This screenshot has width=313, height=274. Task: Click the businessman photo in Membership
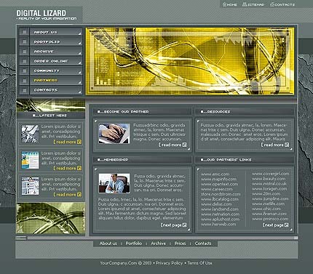pos(114,183)
